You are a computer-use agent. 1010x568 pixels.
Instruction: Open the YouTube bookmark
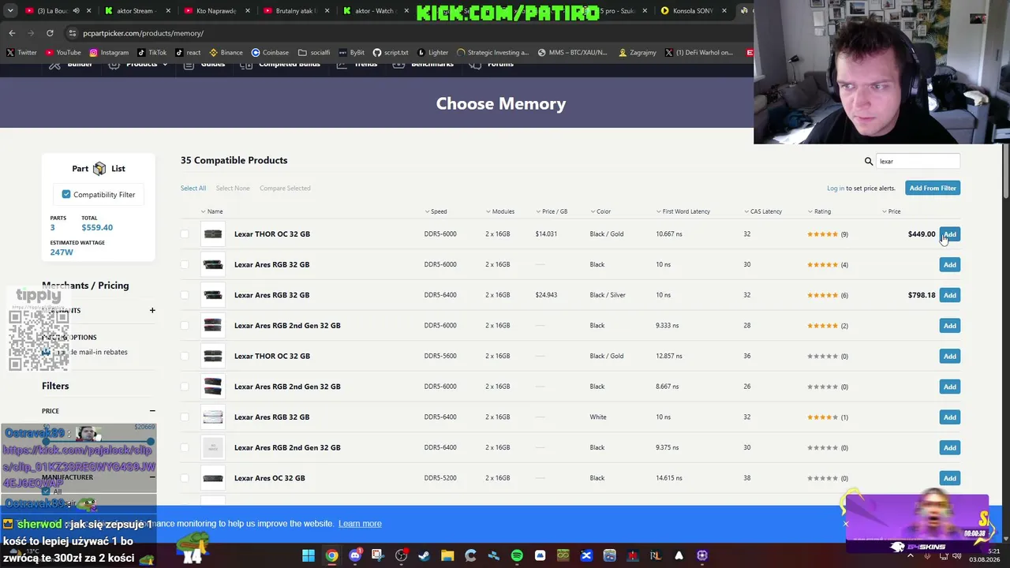tap(63, 53)
